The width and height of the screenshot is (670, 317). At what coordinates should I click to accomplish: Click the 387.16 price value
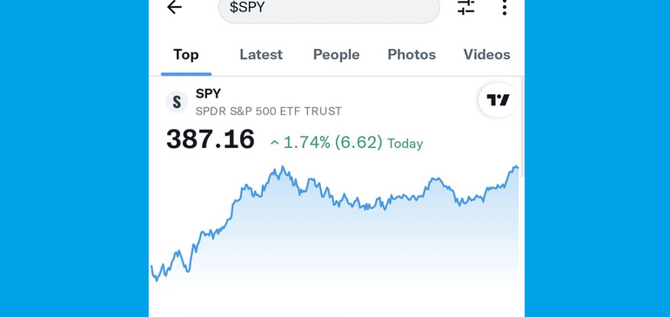tap(211, 139)
